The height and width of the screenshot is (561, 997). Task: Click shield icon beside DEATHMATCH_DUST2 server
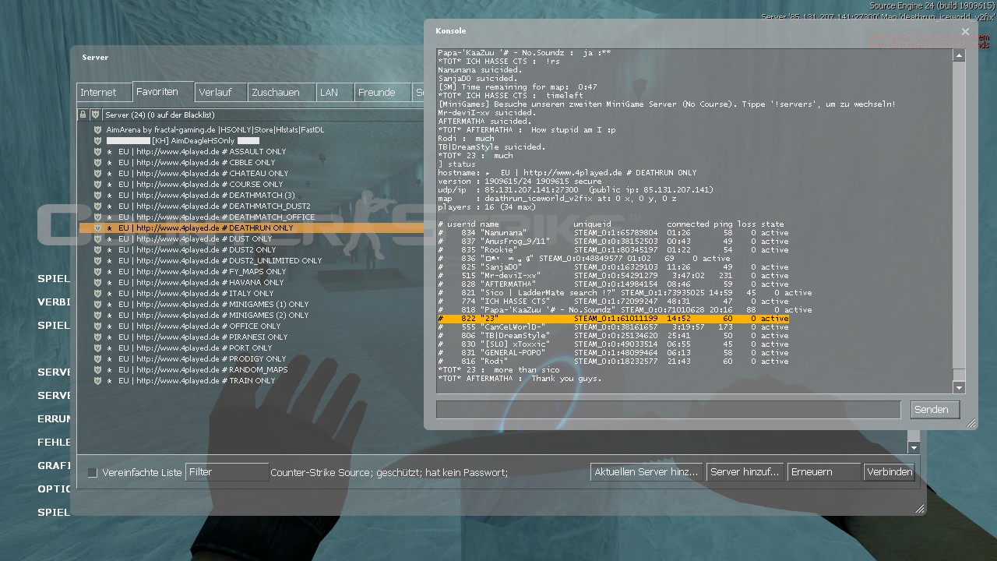coord(97,206)
